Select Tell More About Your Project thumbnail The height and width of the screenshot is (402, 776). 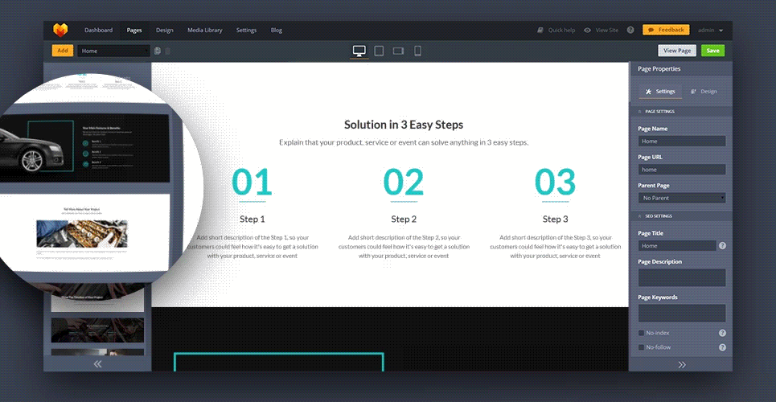(84, 232)
